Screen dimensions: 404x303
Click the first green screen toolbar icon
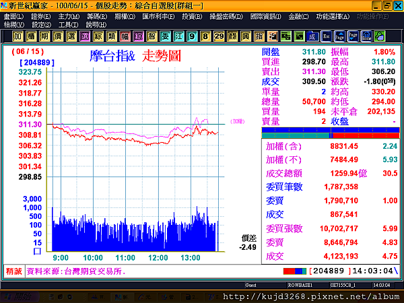point(285,36)
